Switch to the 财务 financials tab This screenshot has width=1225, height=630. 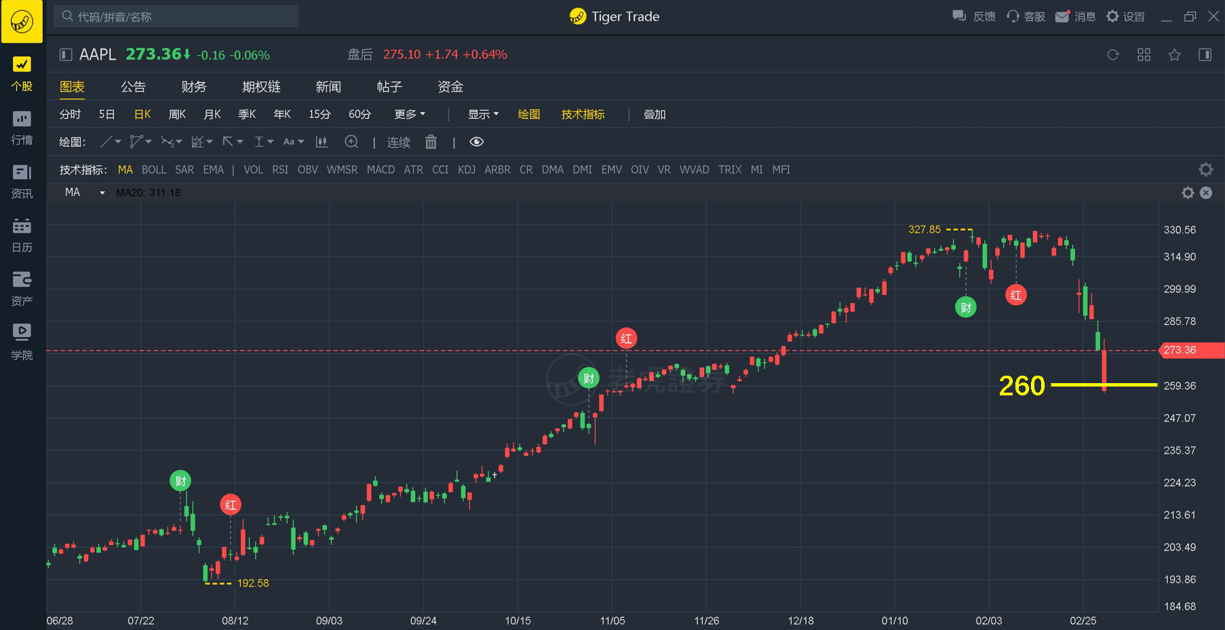point(194,87)
